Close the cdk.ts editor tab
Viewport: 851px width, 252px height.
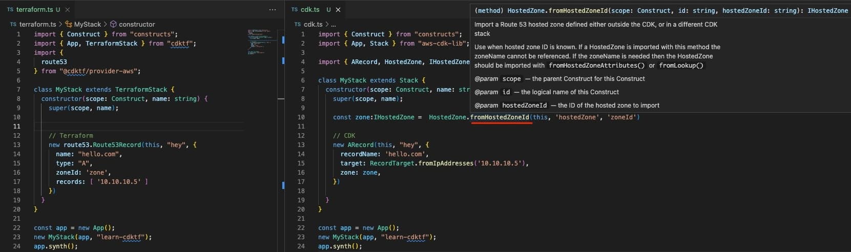[338, 10]
